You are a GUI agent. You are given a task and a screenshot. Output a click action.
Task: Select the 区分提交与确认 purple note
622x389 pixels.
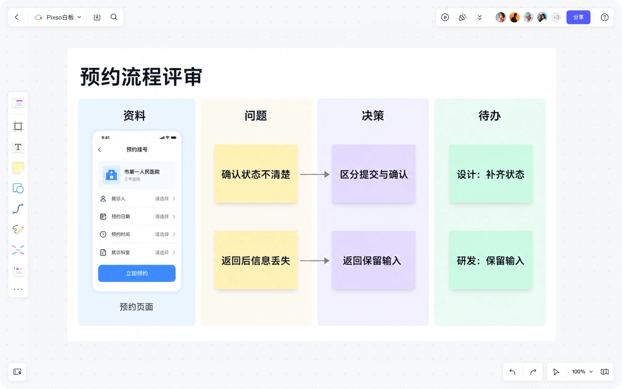(373, 174)
